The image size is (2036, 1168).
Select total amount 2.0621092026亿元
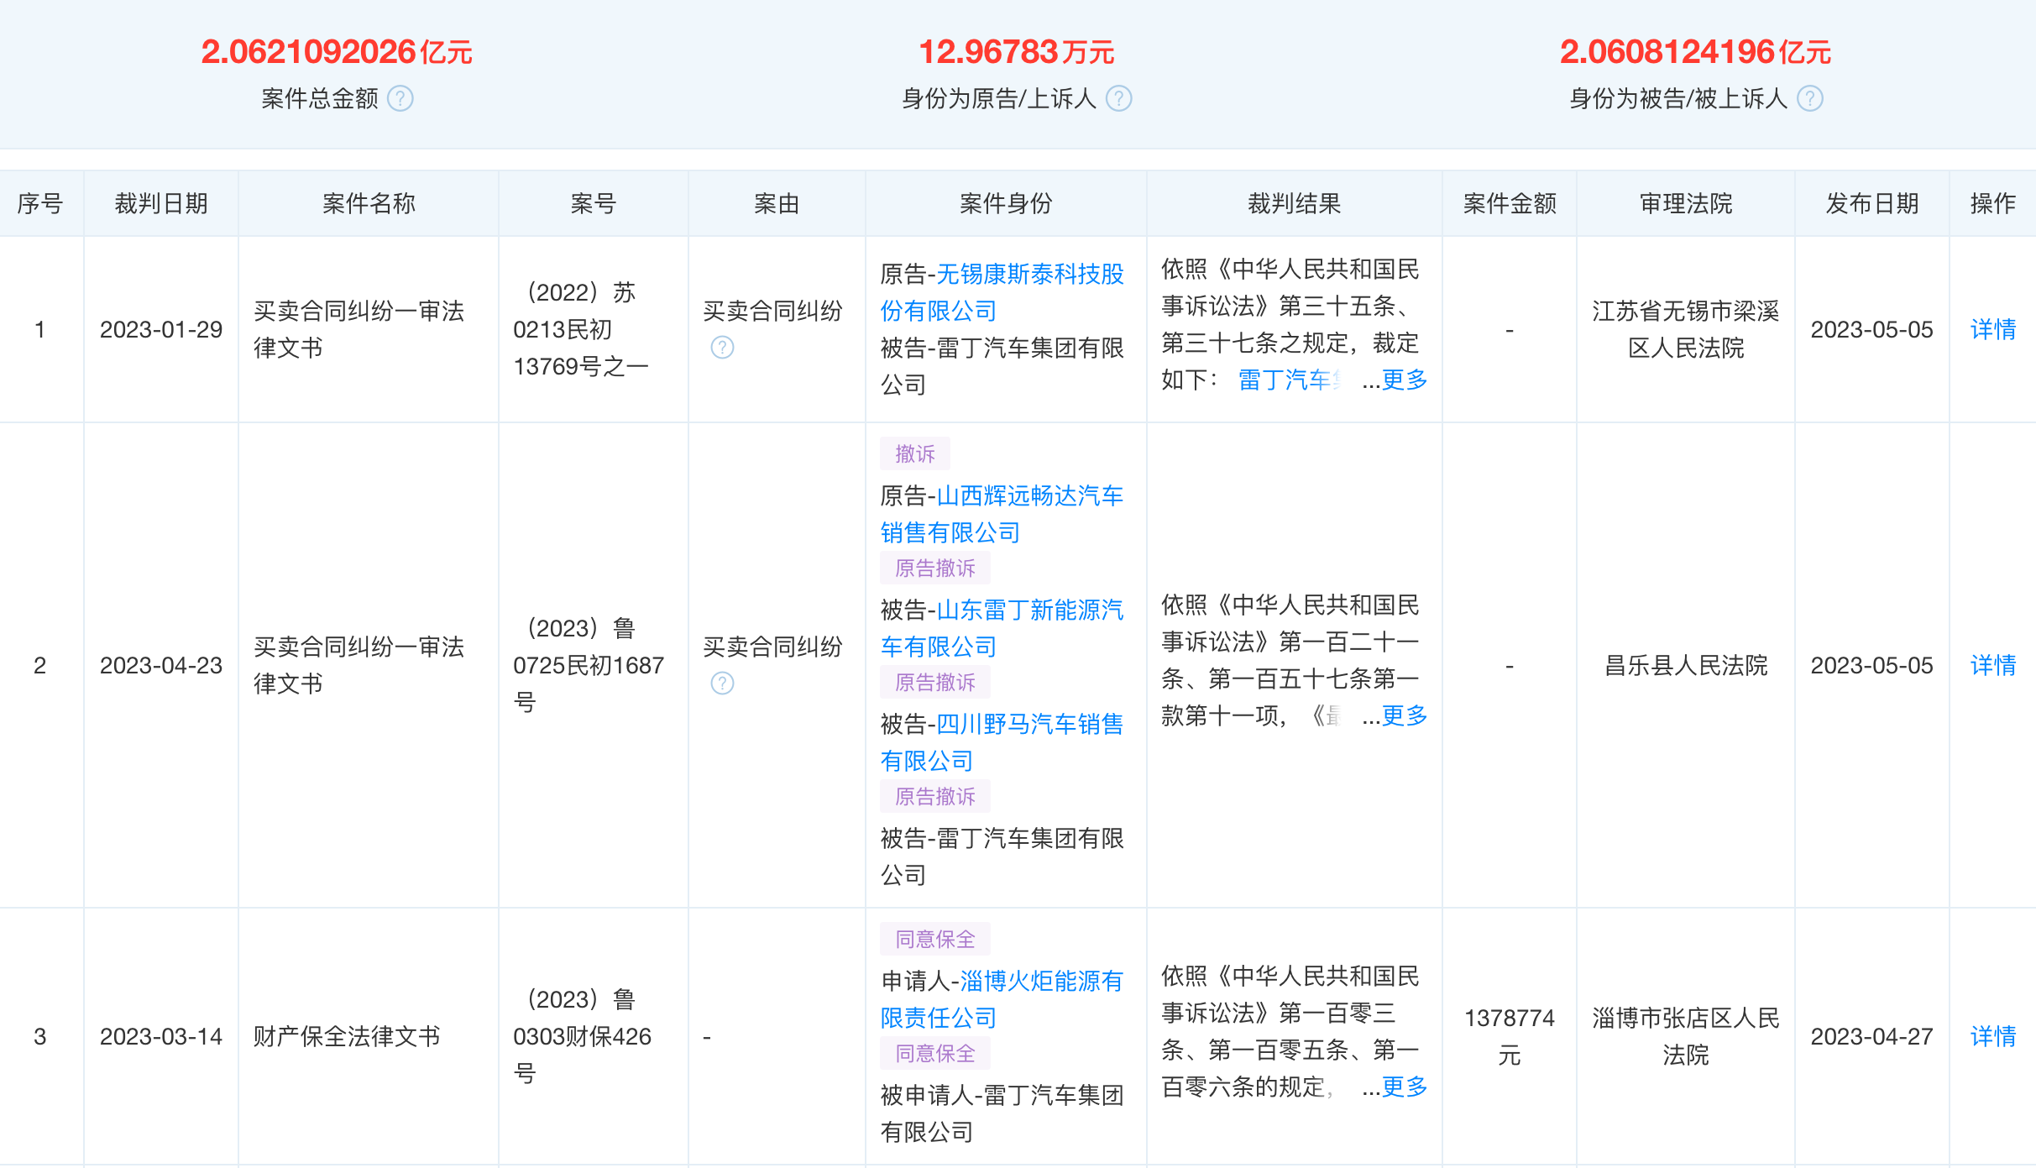pyautogui.click(x=337, y=52)
